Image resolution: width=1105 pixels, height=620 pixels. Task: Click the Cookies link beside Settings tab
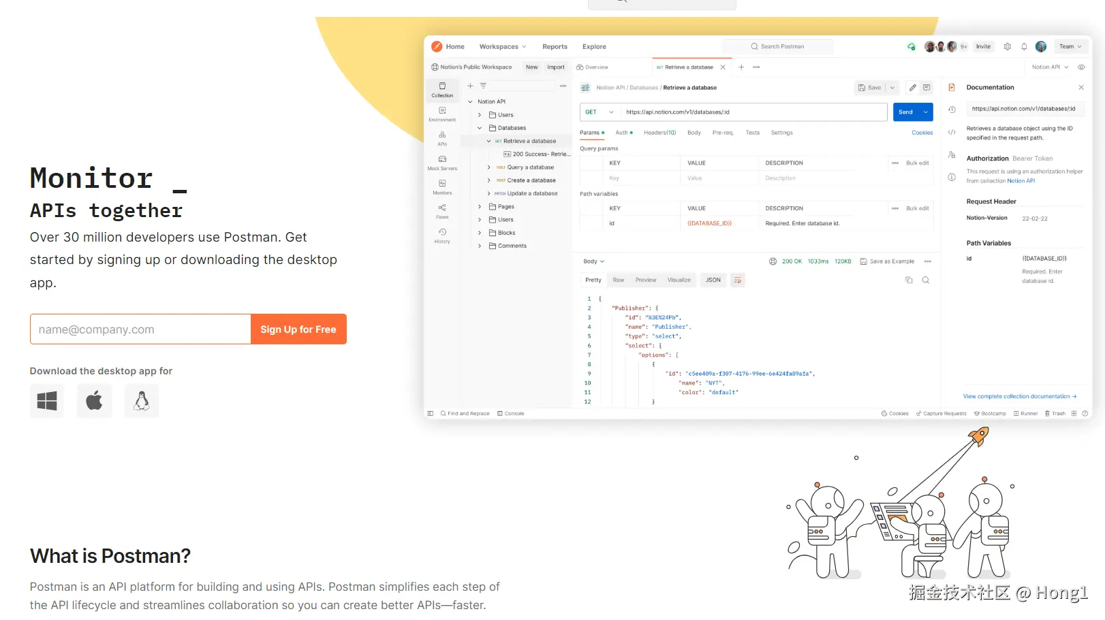coord(922,133)
